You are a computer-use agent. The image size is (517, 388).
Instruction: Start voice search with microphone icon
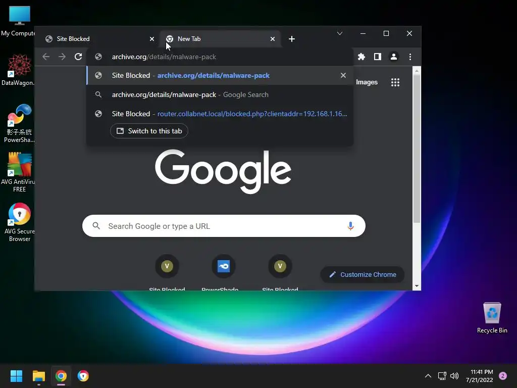click(x=350, y=226)
